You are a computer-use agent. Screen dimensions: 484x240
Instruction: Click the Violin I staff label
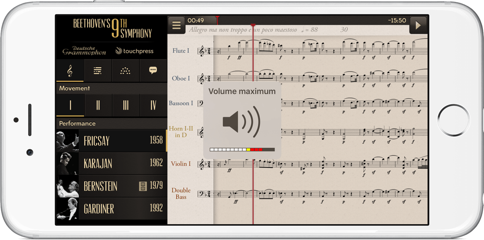181,164
